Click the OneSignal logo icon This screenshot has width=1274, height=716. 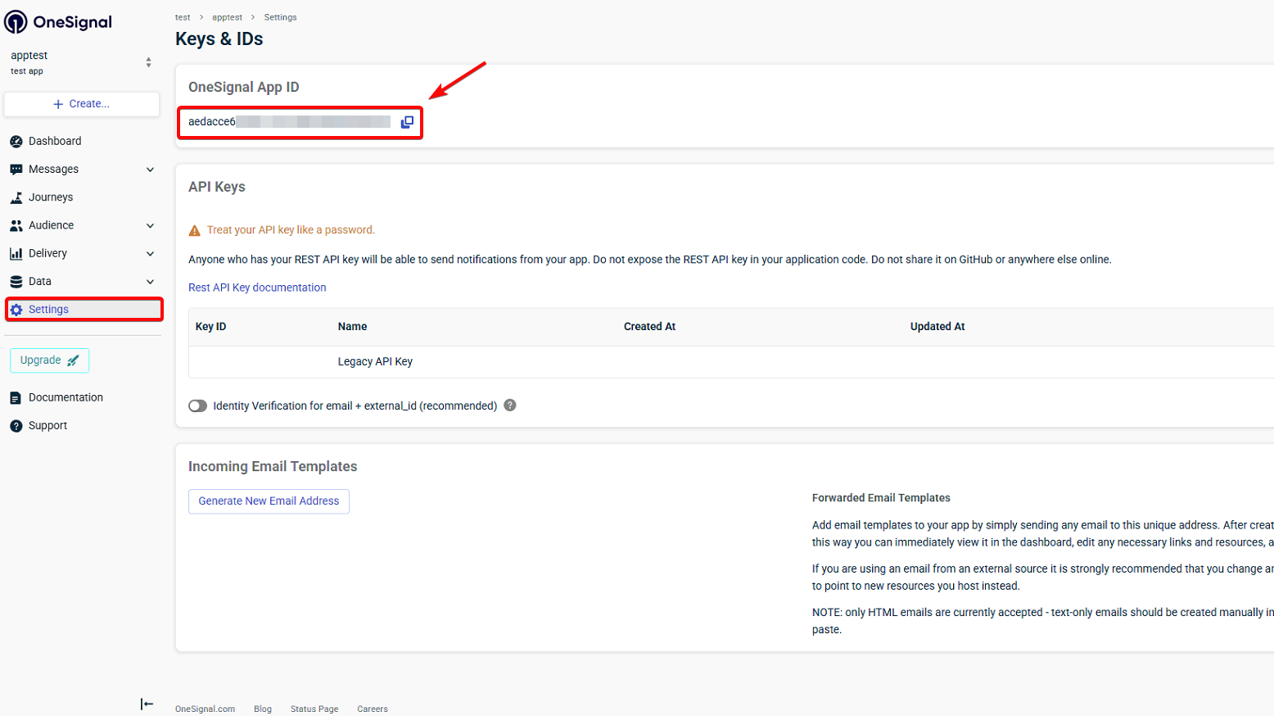16,22
